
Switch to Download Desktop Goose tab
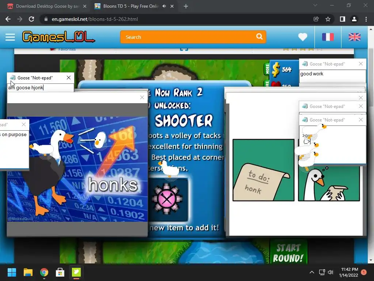(47, 6)
